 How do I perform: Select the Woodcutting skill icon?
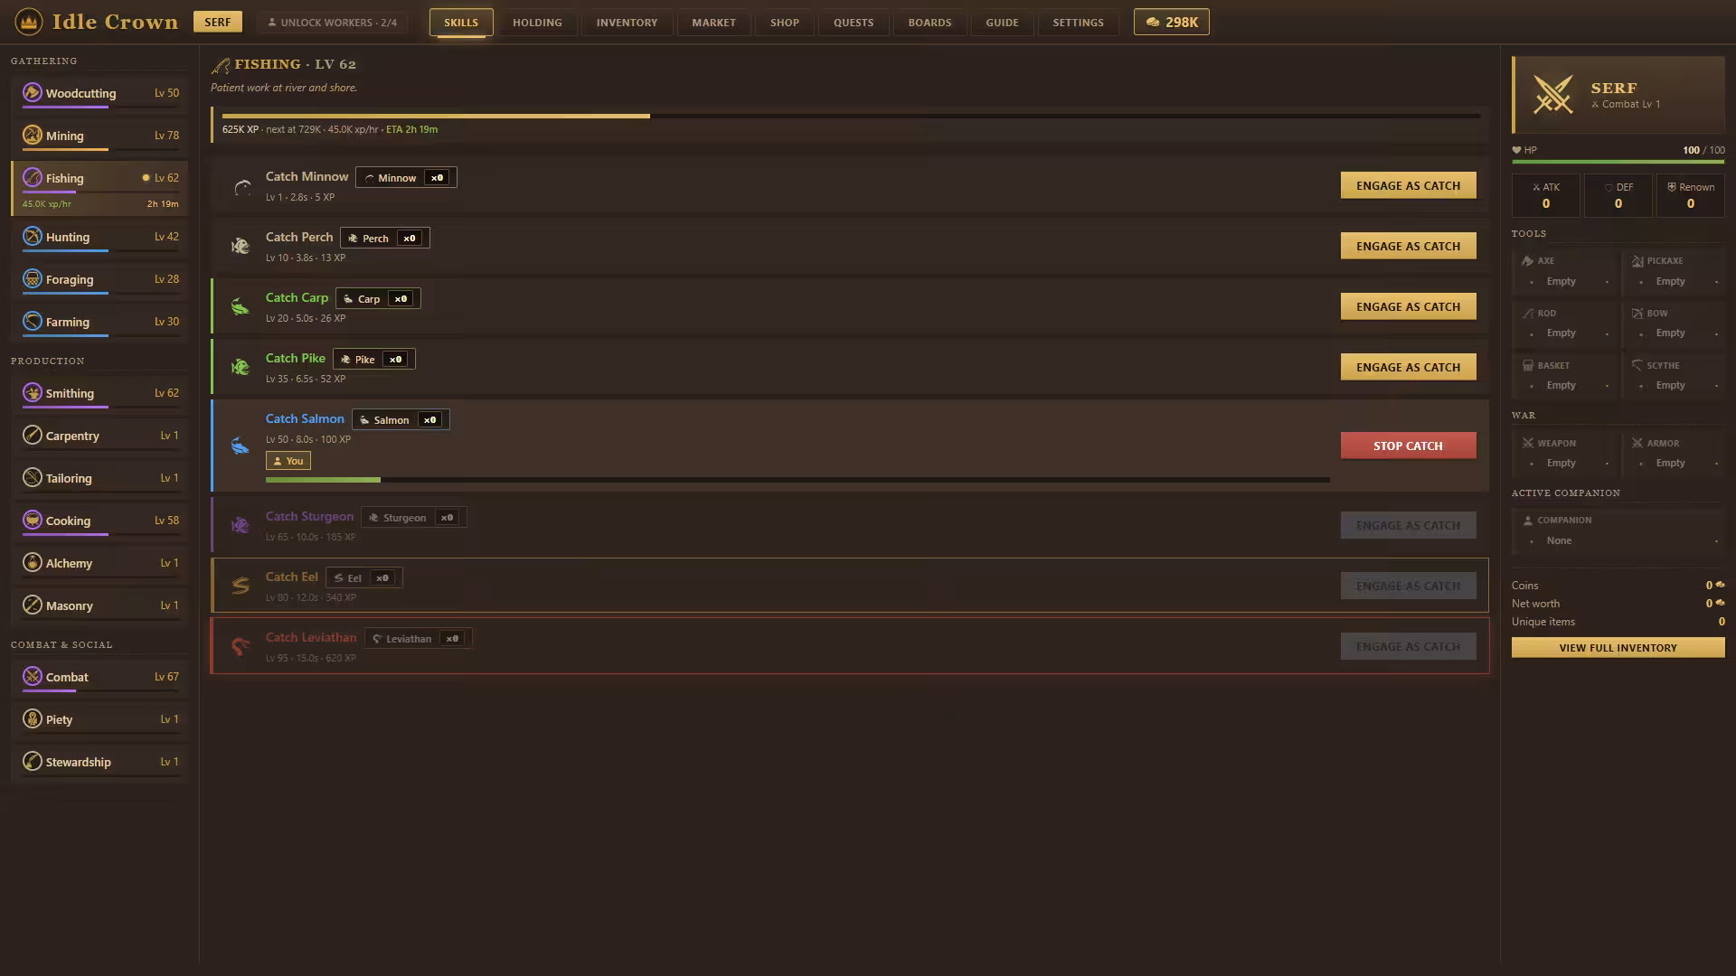point(33,92)
